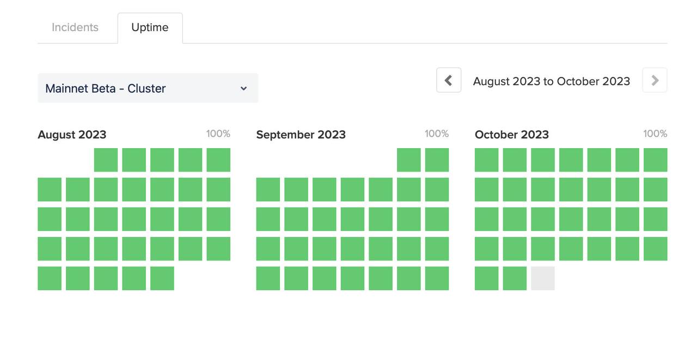Screen dimensions: 697x348
Task: Click the September 2023 month heading
Action: point(301,135)
